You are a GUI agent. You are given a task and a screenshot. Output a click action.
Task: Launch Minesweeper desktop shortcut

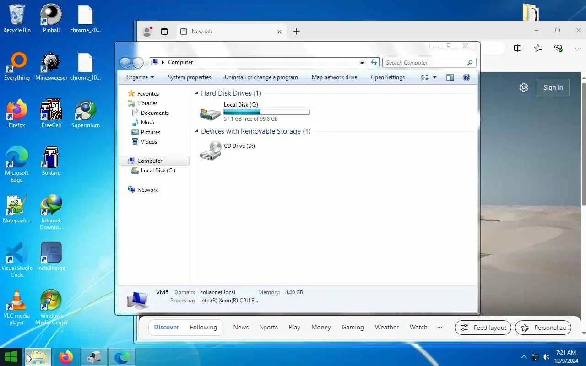[x=51, y=66]
